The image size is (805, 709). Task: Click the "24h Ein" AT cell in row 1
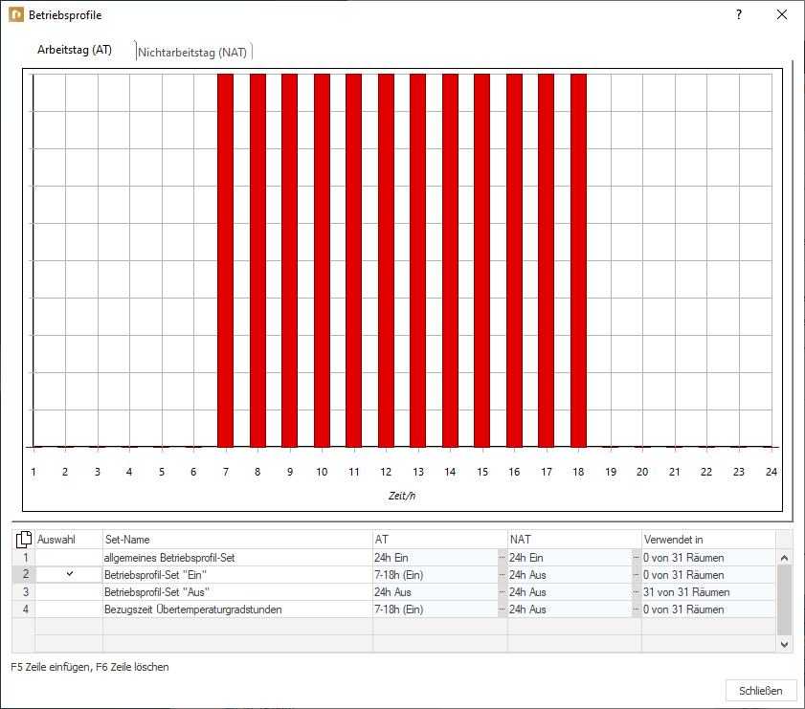pos(436,558)
